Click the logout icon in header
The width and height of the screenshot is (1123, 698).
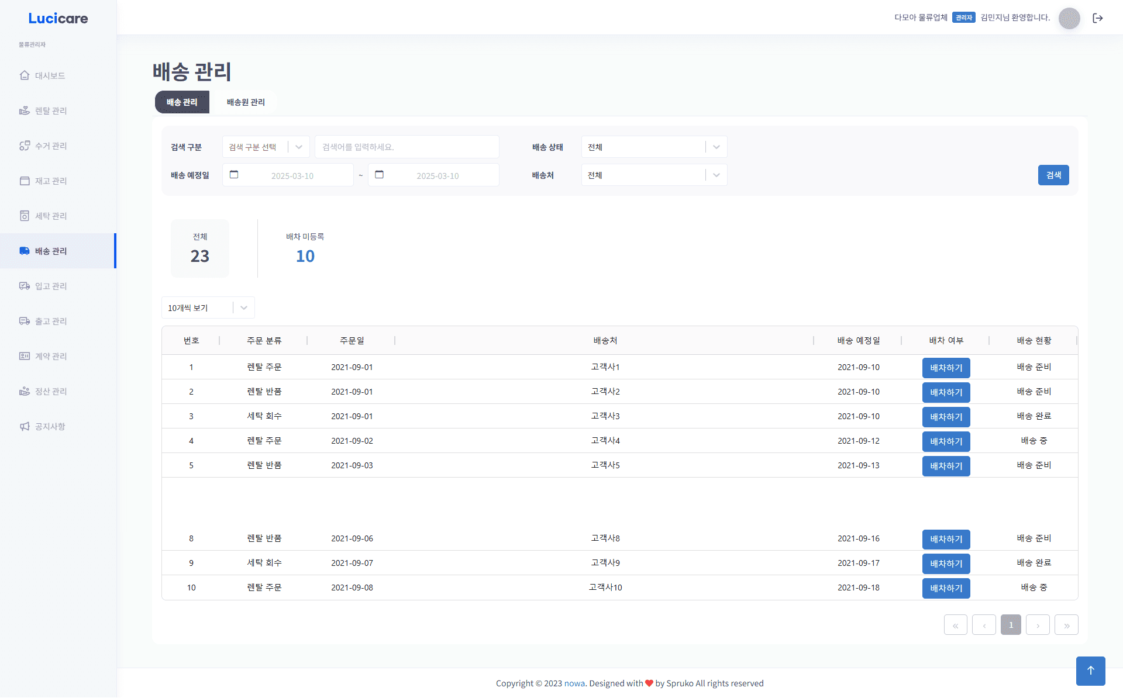click(x=1098, y=18)
